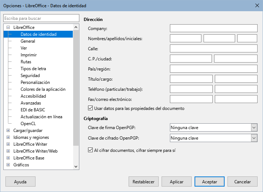Select the LibreOffice Writer label
Viewport: 263px width, 192px height.
click(x=30, y=144)
